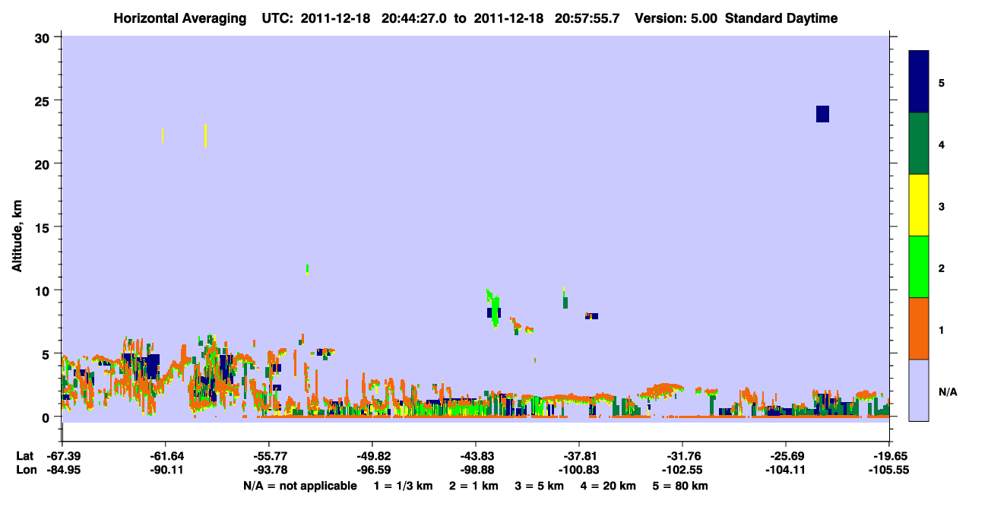988x507 pixels.
Task: Click 'Version: 5.00' in the title
Action: (x=675, y=18)
